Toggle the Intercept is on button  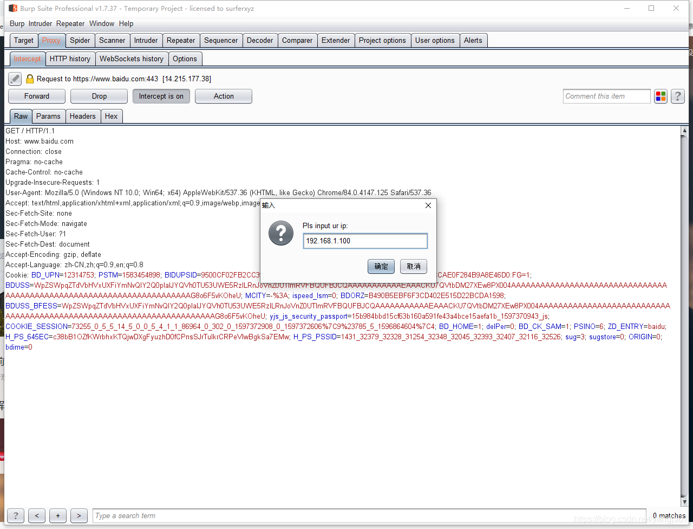click(x=161, y=96)
